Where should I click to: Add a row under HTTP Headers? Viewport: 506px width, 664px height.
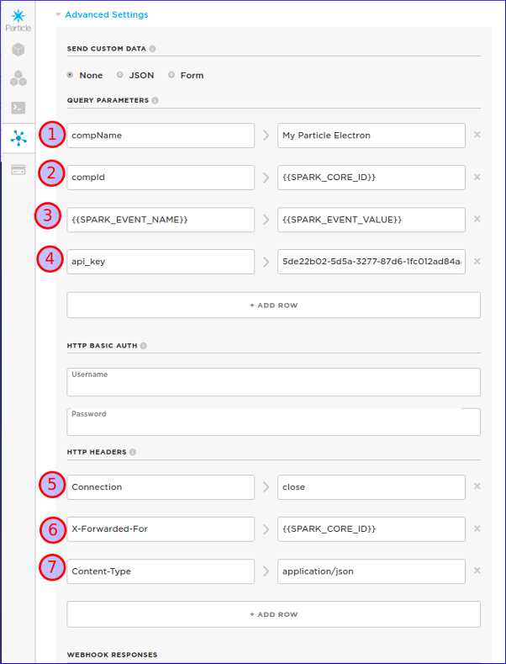tap(273, 614)
